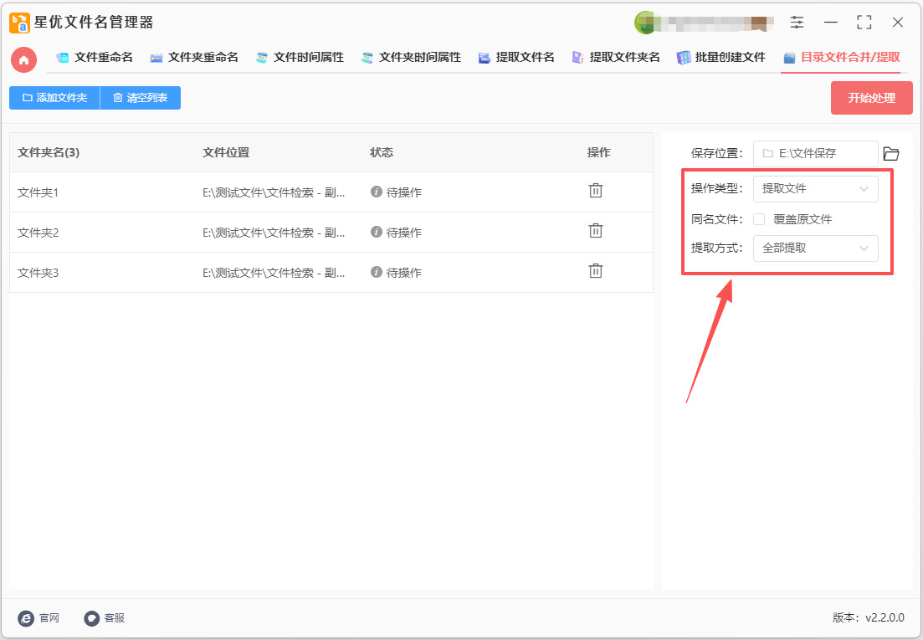This screenshot has width=923, height=640.
Task: Click 清空列表 to clear the list
Action: [x=140, y=98]
